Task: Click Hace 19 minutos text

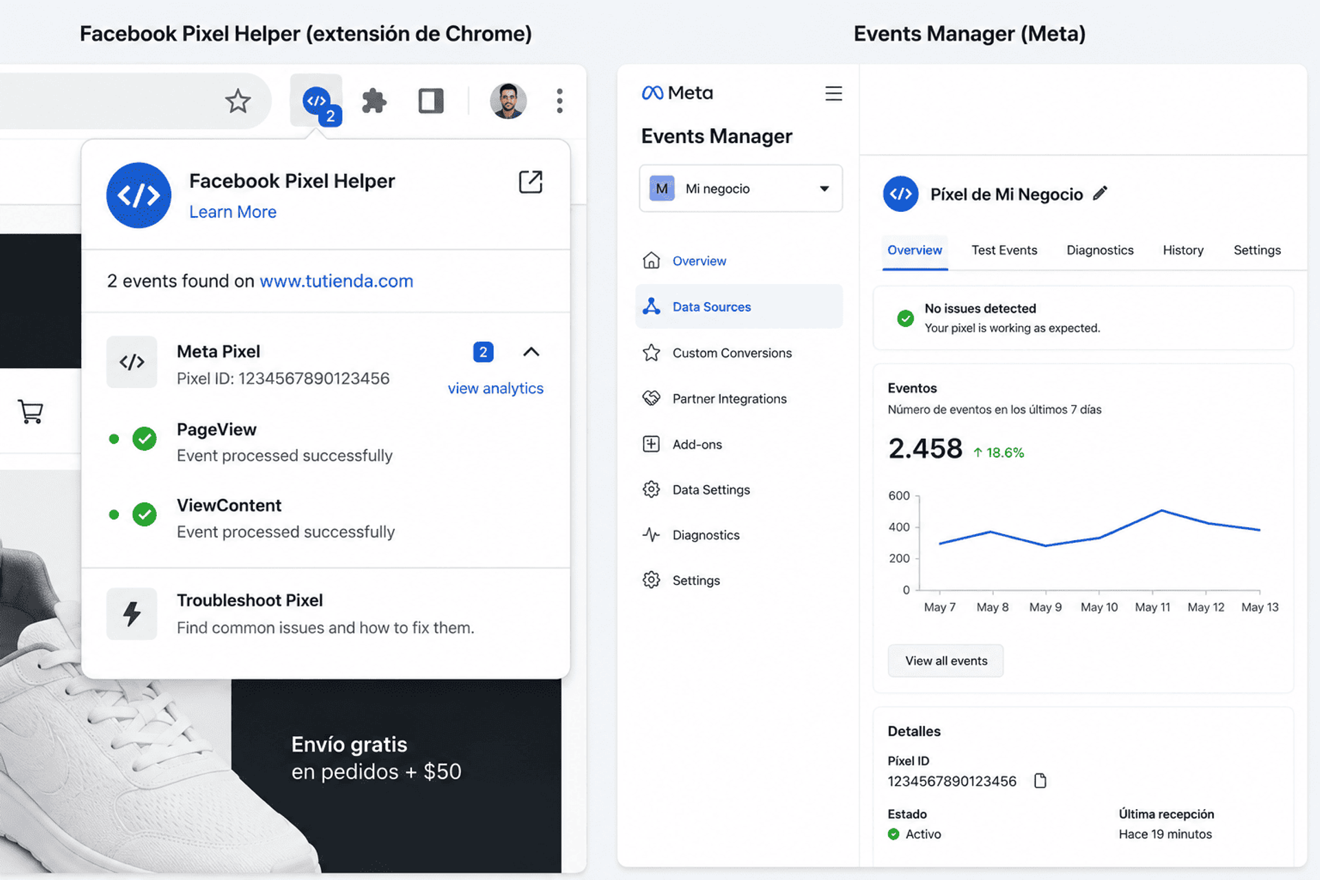Action: pos(1165,834)
